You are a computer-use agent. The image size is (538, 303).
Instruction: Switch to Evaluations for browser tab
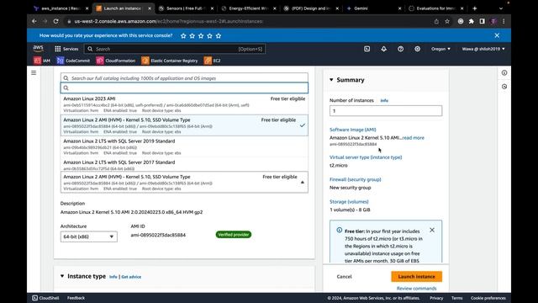point(435,8)
